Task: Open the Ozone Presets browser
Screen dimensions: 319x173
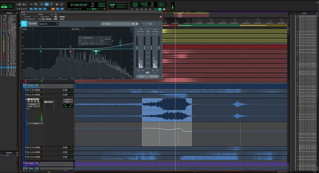Action: [107, 24]
